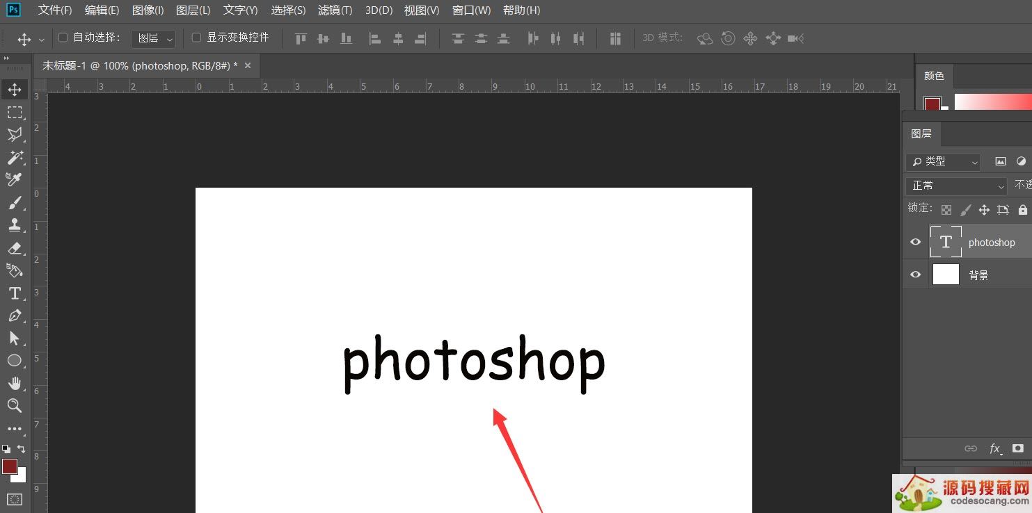Screen dimensions: 1032x513
Task: Align left edges in options bar
Action: pos(375,39)
